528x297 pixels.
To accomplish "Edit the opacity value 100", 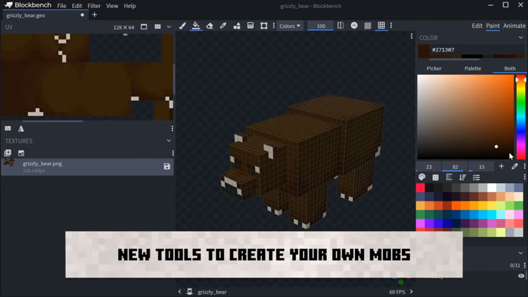I will coord(321,26).
